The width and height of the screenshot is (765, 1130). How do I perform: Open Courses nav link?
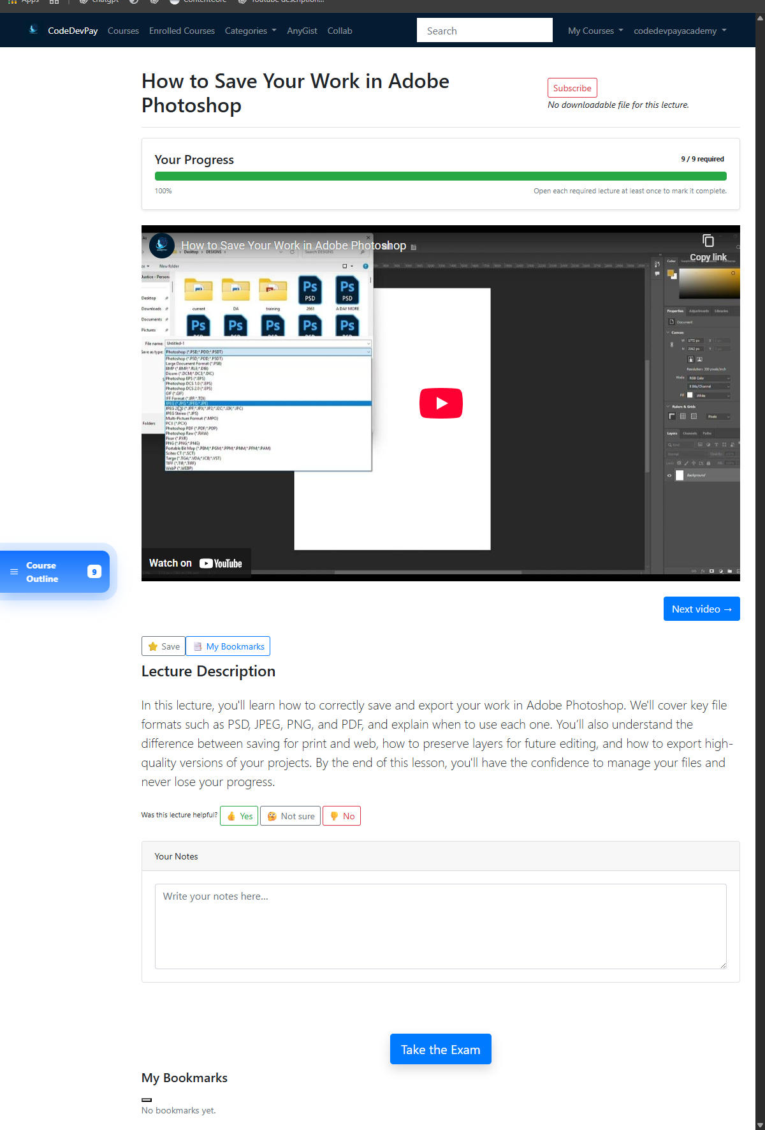tap(123, 31)
